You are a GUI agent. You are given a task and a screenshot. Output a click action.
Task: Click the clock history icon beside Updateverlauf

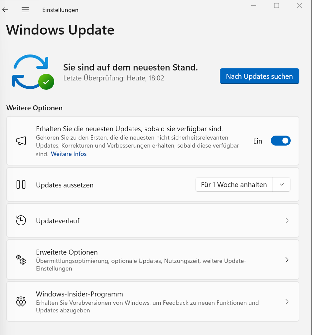tap(21, 220)
